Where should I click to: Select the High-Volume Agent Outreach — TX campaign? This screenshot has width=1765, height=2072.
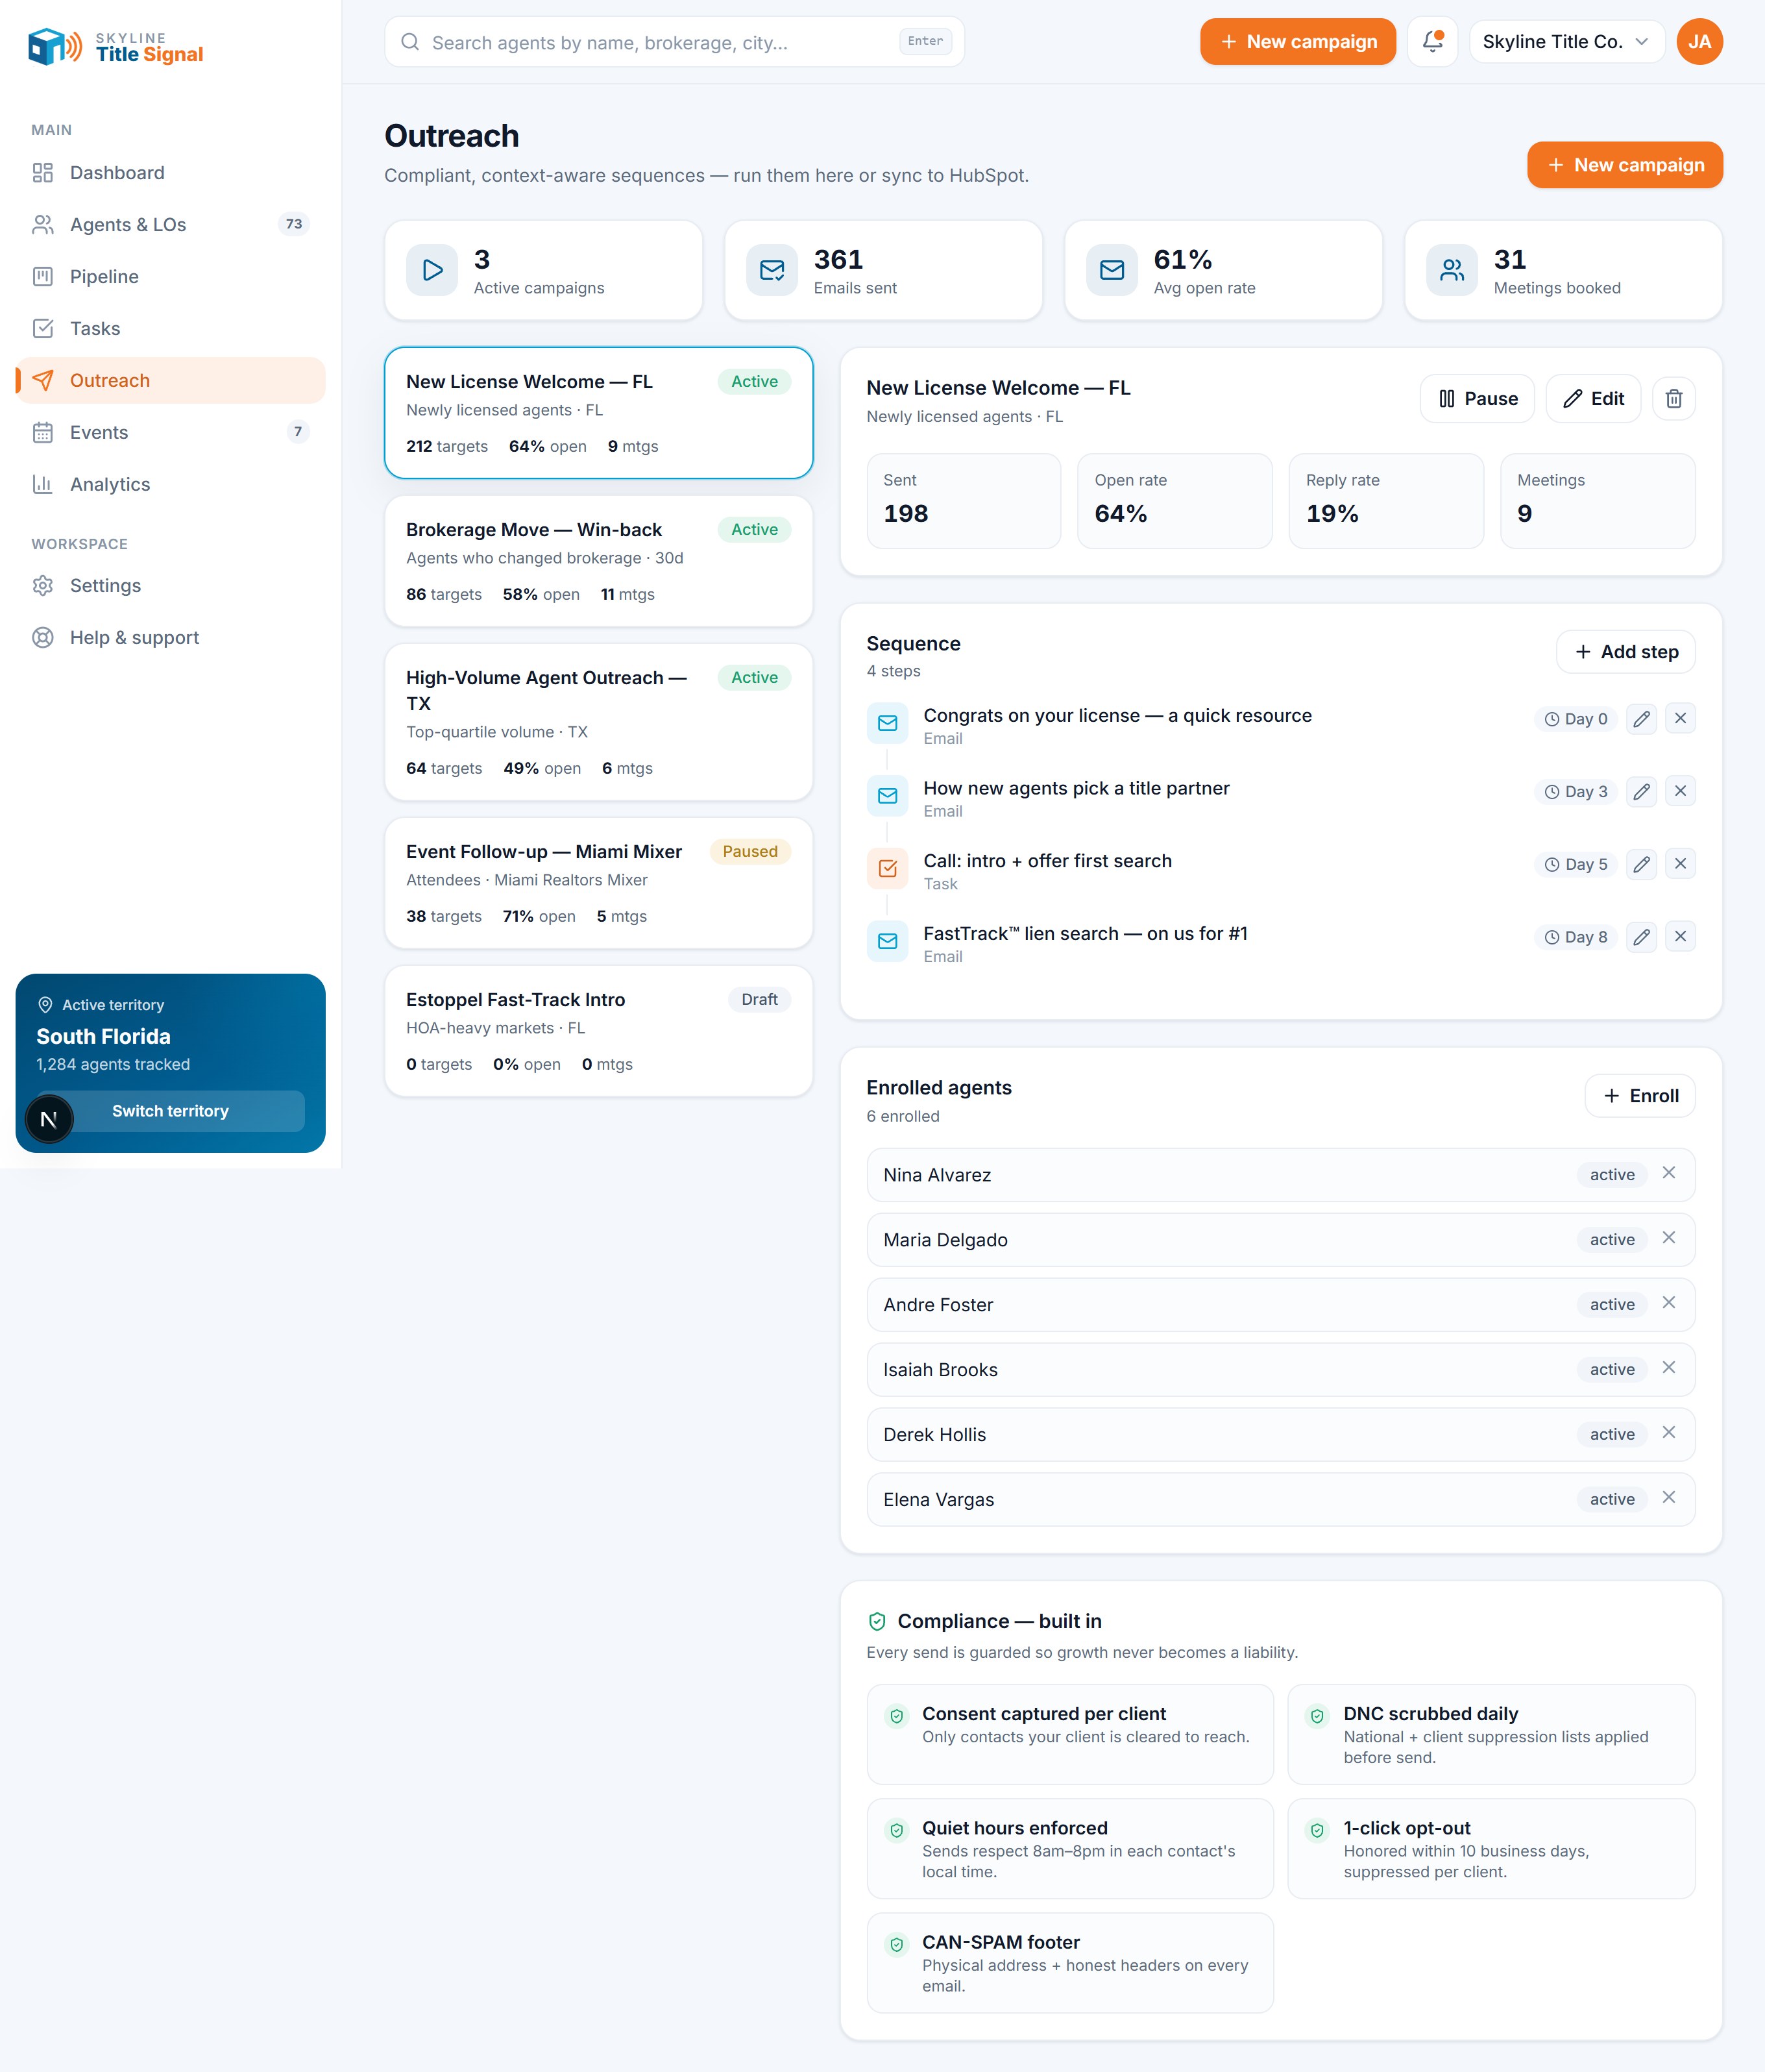599,722
